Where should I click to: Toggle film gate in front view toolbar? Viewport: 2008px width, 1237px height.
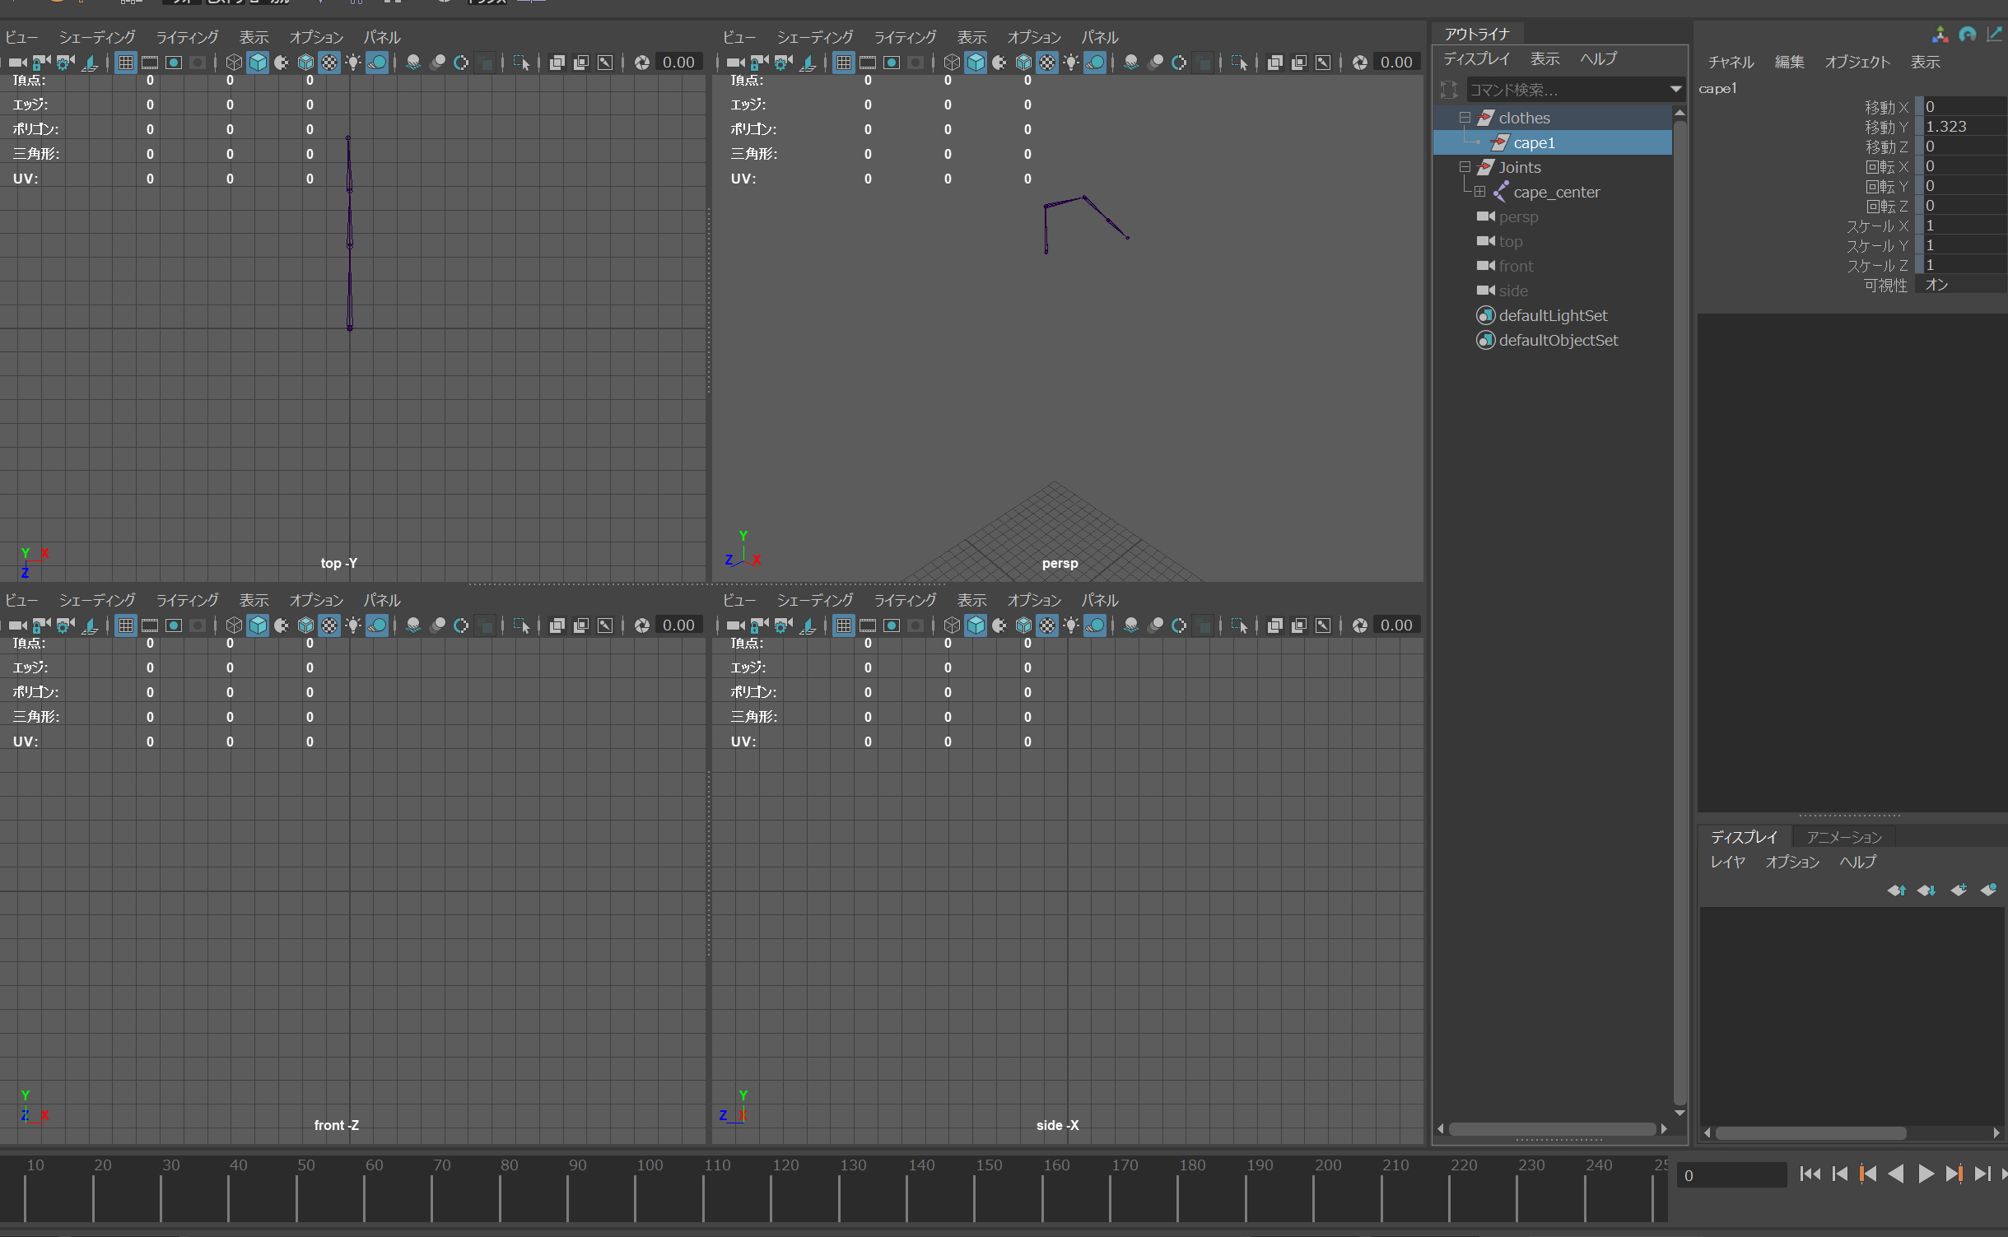[x=150, y=625]
